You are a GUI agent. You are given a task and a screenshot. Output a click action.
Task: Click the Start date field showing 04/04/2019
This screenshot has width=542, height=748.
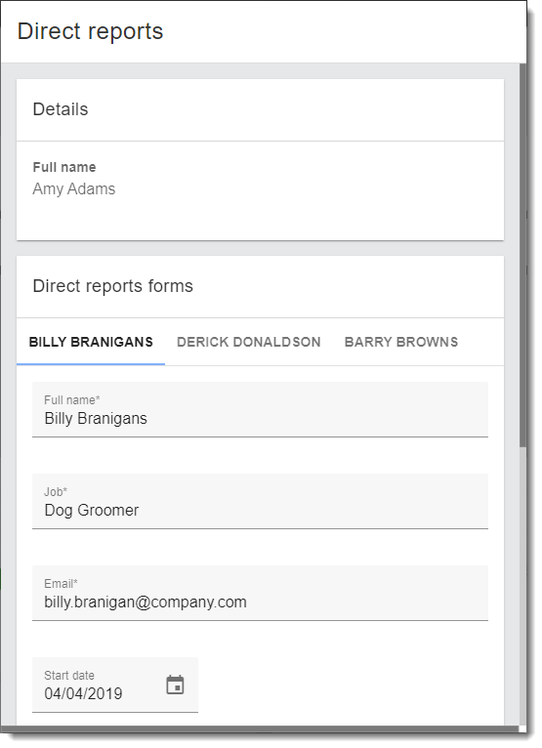[115, 686]
